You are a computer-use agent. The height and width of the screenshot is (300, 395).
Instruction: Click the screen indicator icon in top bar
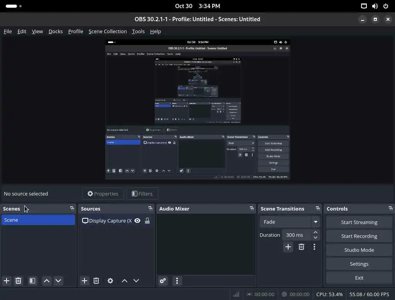click(364, 6)
